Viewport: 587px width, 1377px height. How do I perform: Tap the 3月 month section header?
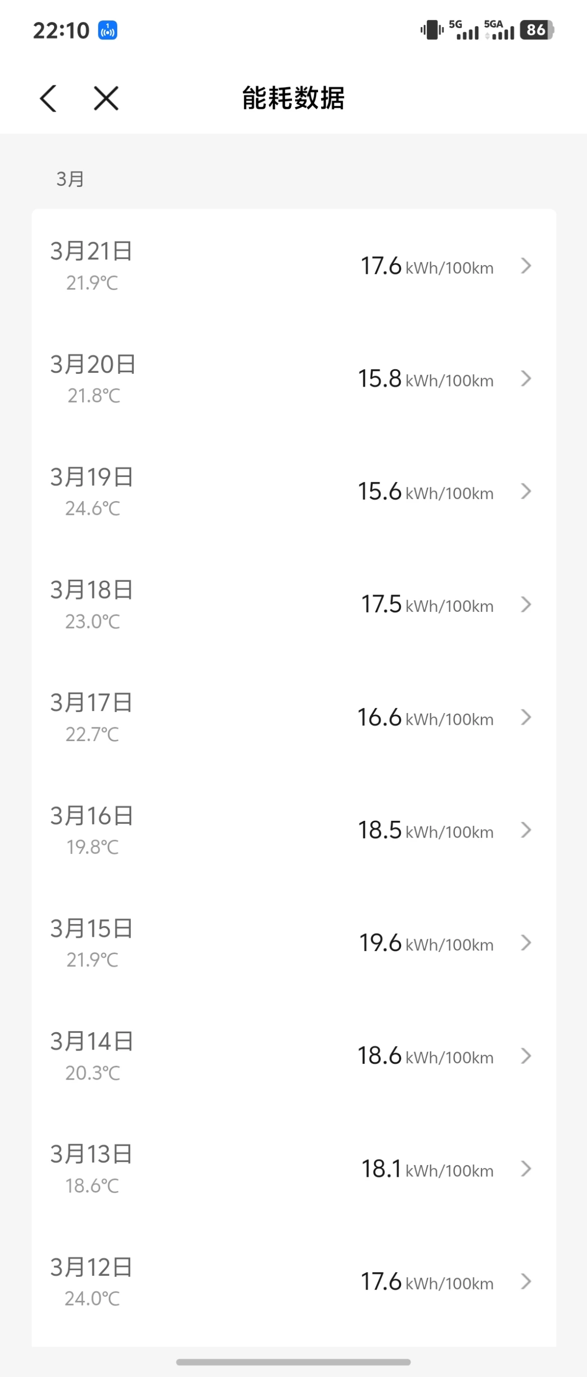[x=70, y=179]
